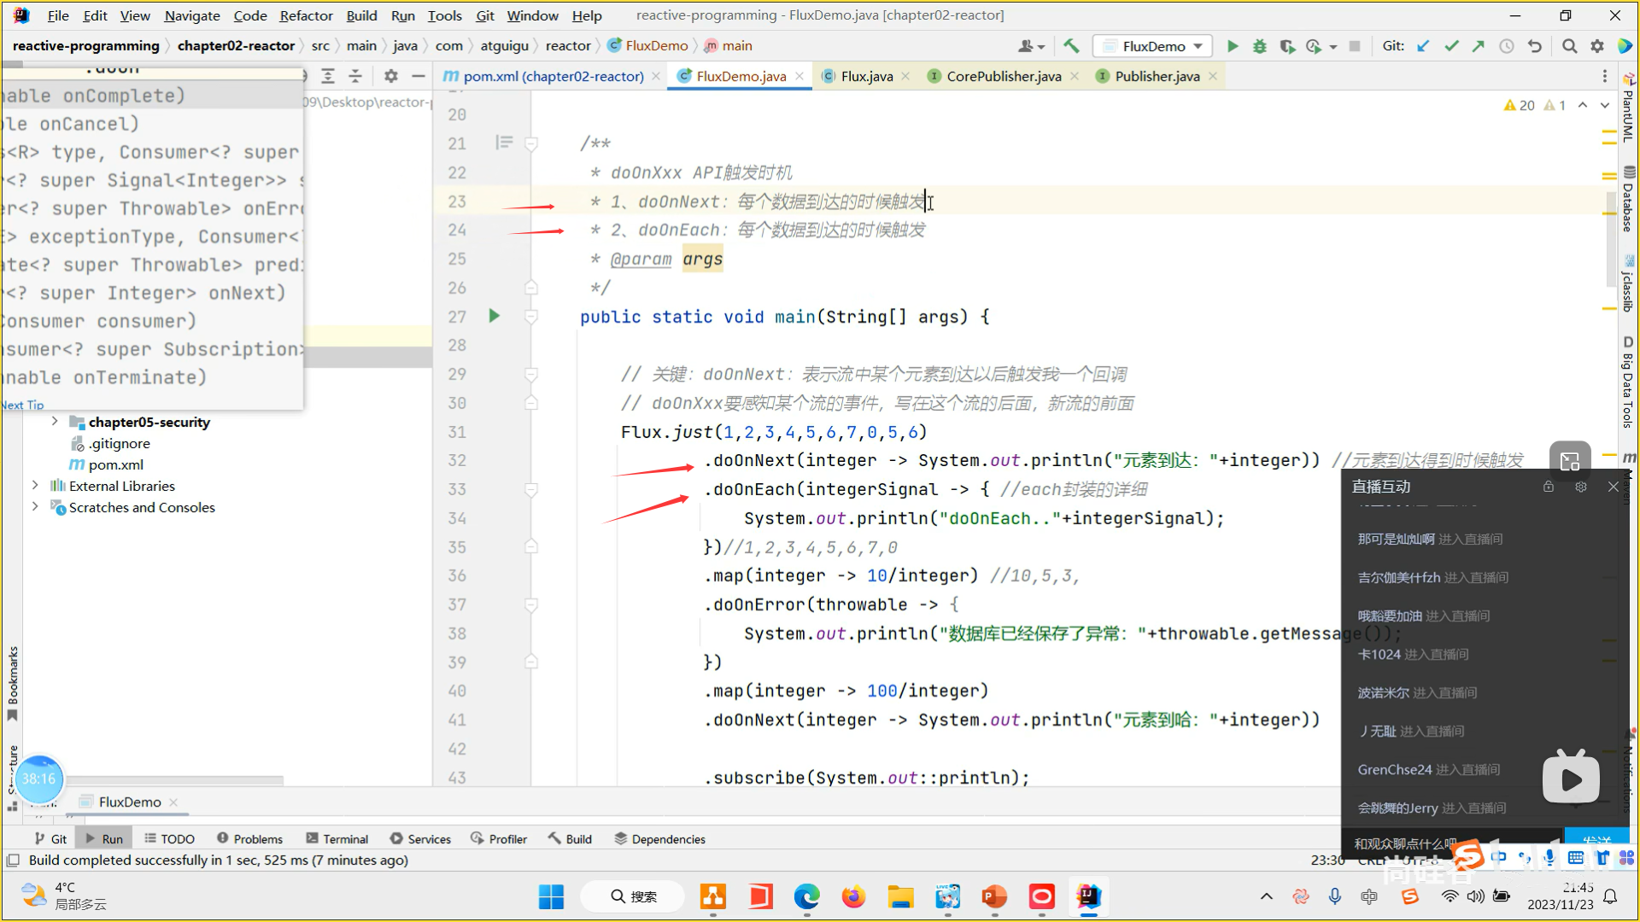Click Git update project blue arrow
Viewport: 1640px width, 922px height.
[1423, 46]
